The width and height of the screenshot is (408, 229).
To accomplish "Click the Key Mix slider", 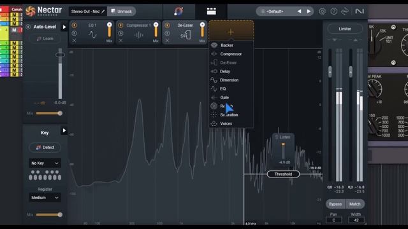I will [49, 214].
